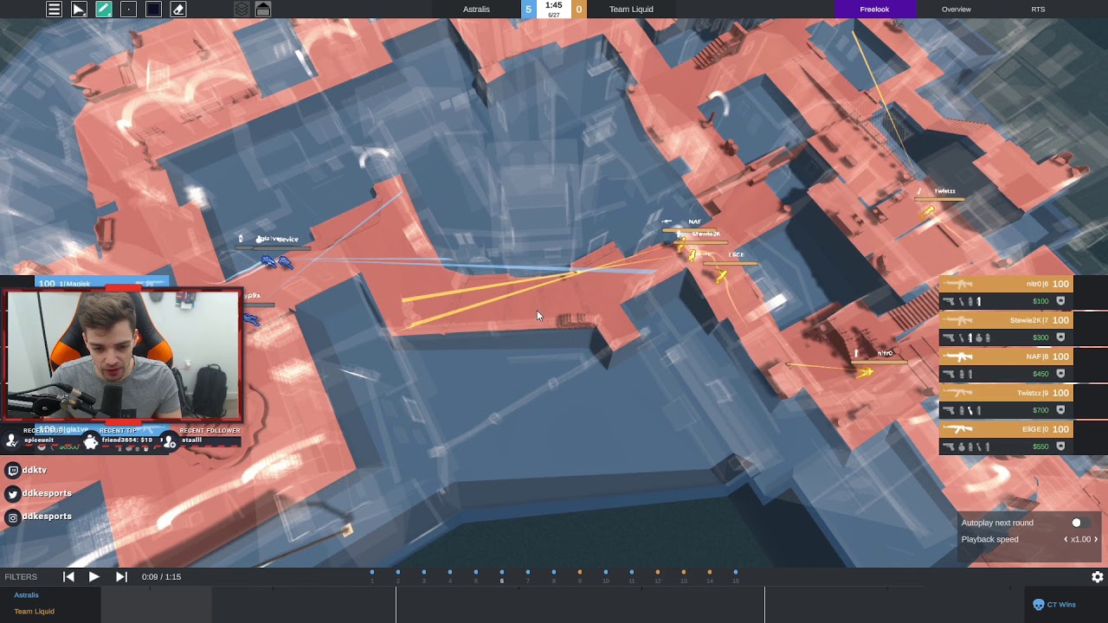The height and width of the screenshot is (623, 1108).
Task: Click Stewie2K's armor shield icon
Action: click(x=1060, y=337)
